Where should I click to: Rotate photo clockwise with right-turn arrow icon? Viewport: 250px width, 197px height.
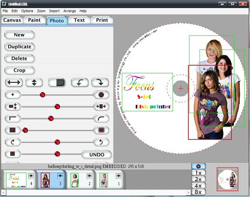point(100,83)
